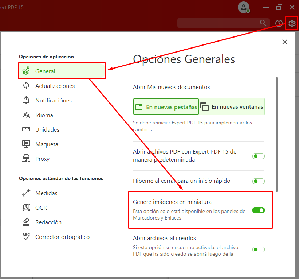Click the Unidades ruler icon

26,129
